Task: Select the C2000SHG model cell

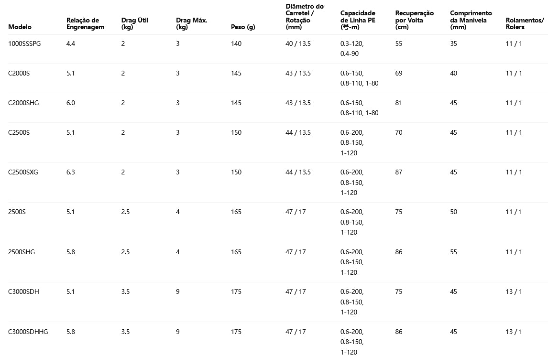Action: [23, 103]
